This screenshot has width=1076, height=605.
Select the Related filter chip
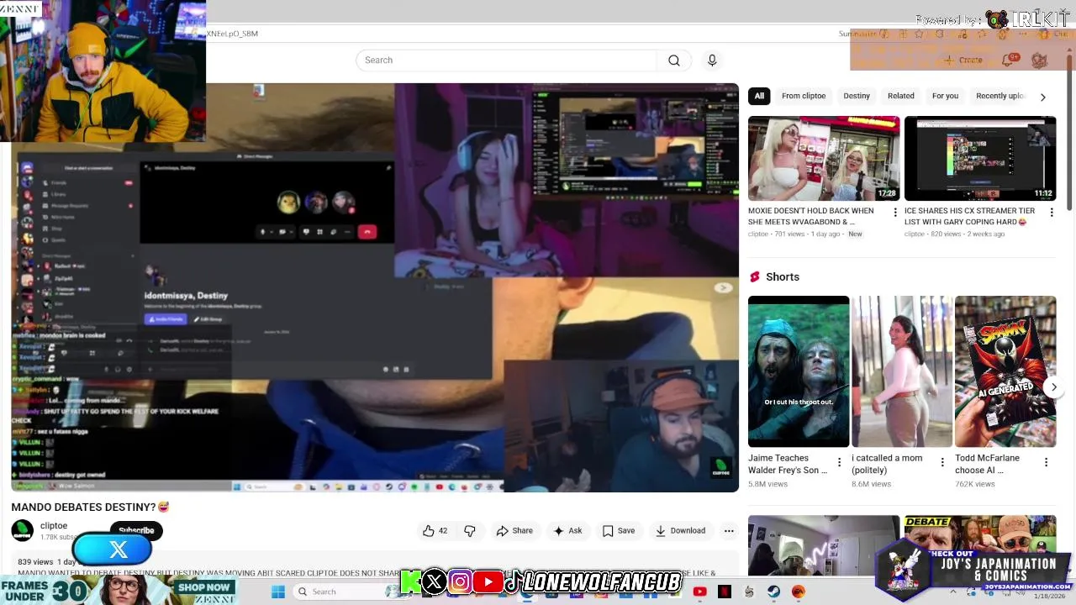click(901, 96)
